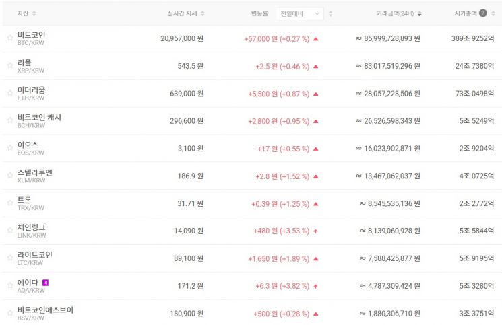Click the 변동률 header label
This screenshot has width=502, height=325.
click(x=259, y=13)
